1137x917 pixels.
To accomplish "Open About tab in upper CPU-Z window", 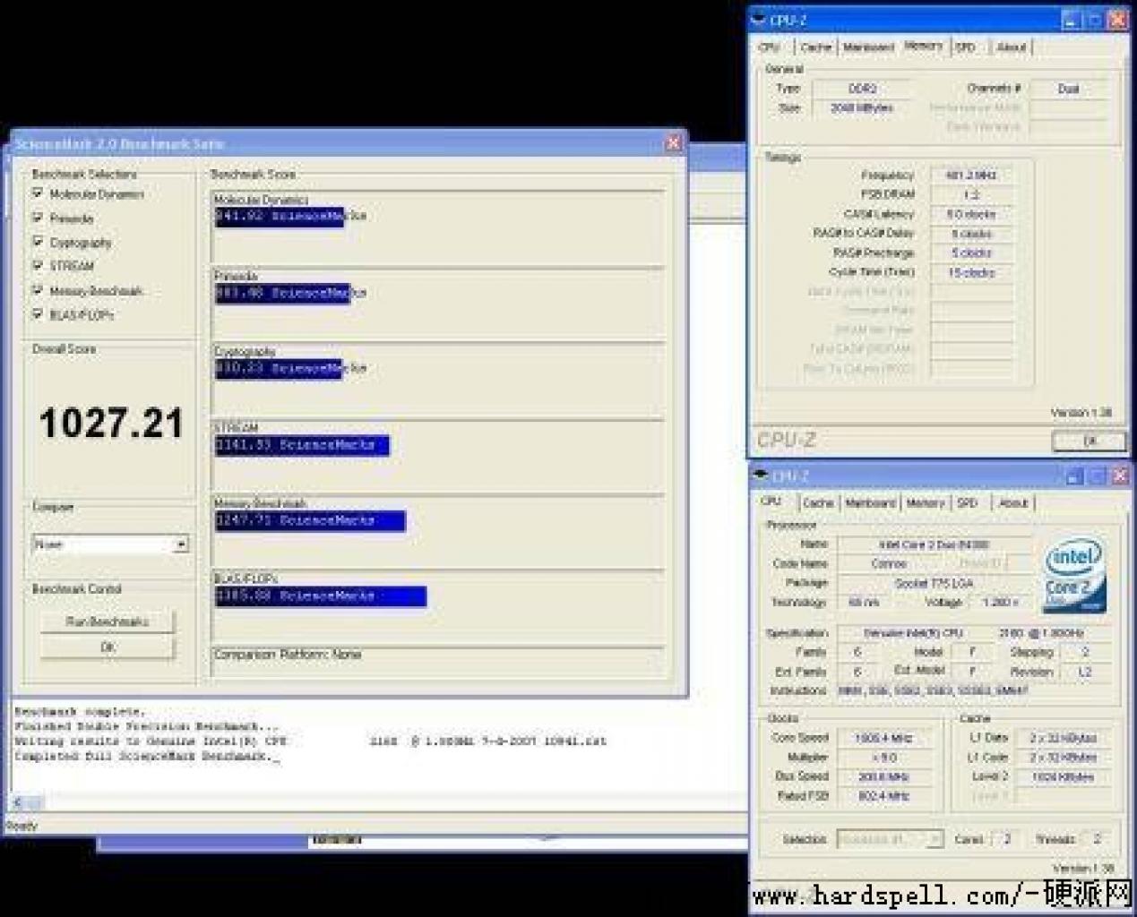I will [x=1012, y=47].
